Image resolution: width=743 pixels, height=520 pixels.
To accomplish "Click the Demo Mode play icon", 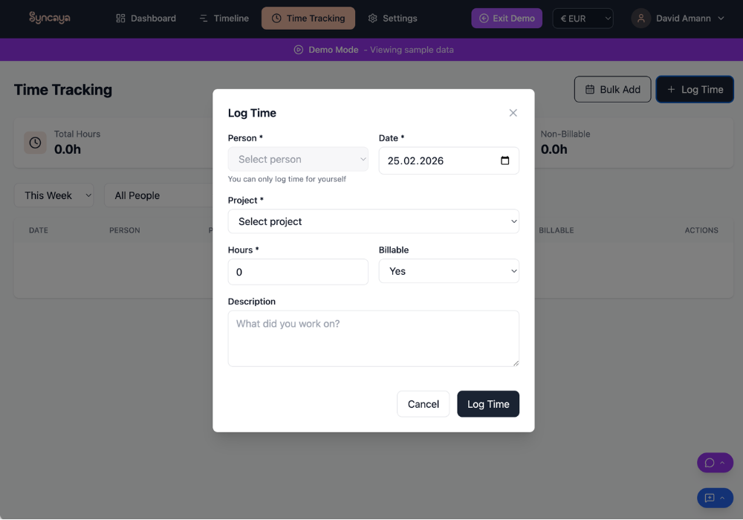I will 299,50.
